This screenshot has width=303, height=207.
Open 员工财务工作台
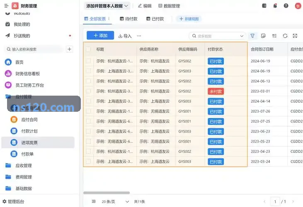coord(29,85)
